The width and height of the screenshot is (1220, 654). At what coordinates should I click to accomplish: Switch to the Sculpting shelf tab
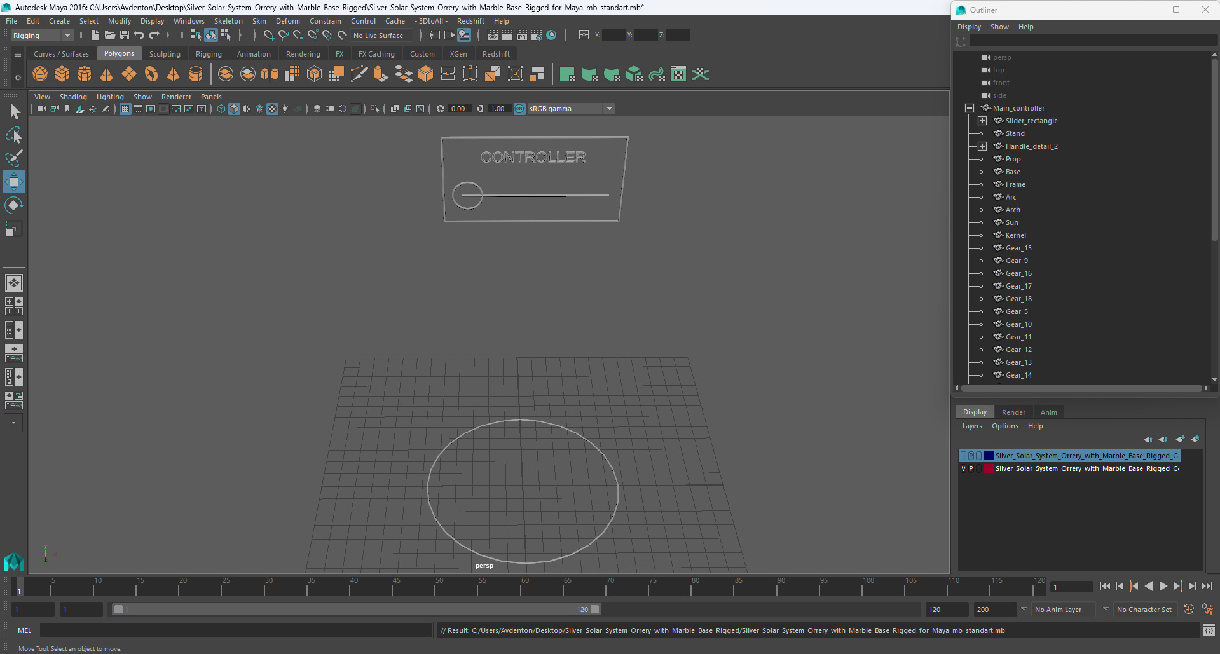click(x=165, y=54)
